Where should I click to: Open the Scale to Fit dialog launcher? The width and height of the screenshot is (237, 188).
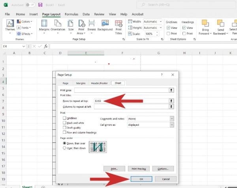[162, 39]
